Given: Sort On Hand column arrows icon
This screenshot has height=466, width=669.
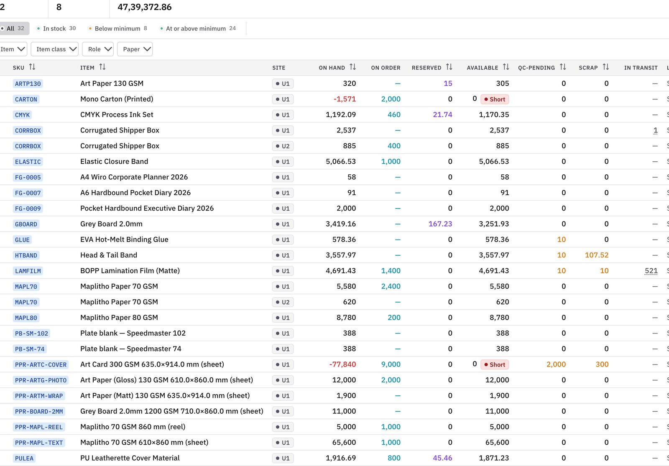Looking at the screenshot, I should click(x=353, y=67).
